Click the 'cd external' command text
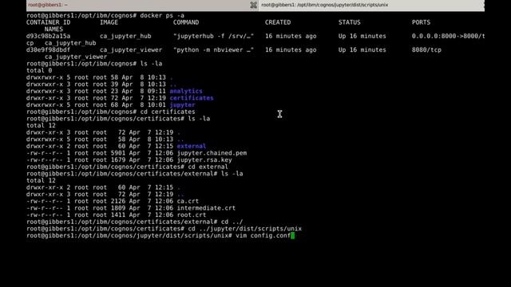Screen dimensions: 511x287 pyautogui.click(x=208, y=167)
